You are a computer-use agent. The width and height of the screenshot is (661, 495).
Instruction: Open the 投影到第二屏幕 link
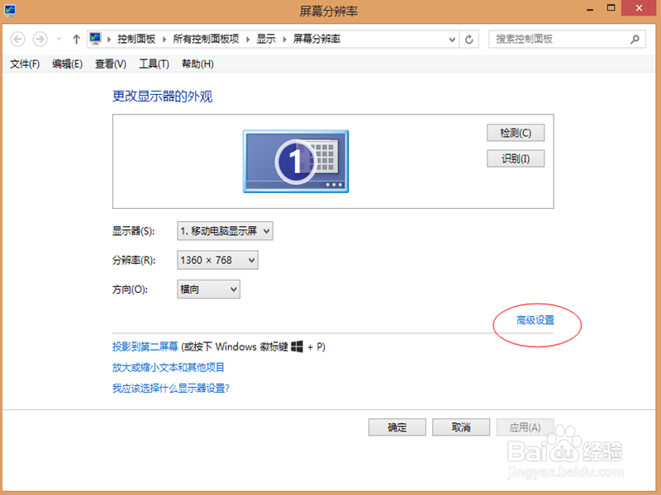coord(145,346)
